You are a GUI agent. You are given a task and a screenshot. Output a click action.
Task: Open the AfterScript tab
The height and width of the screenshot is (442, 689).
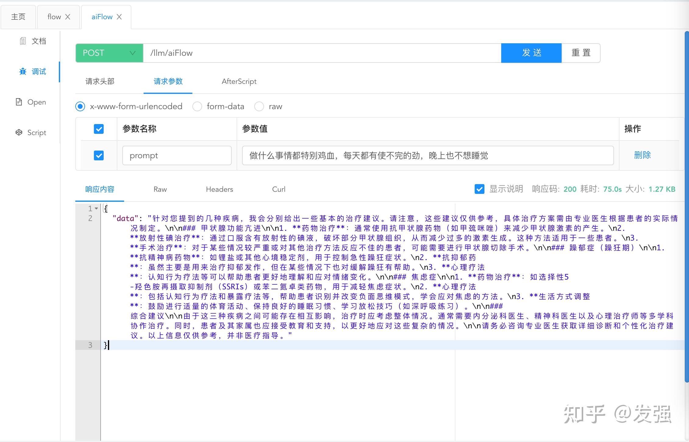[x=239, y=81]
